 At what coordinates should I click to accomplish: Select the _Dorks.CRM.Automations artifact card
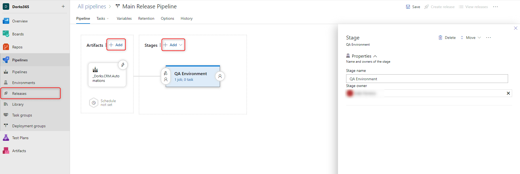(107, 75)
